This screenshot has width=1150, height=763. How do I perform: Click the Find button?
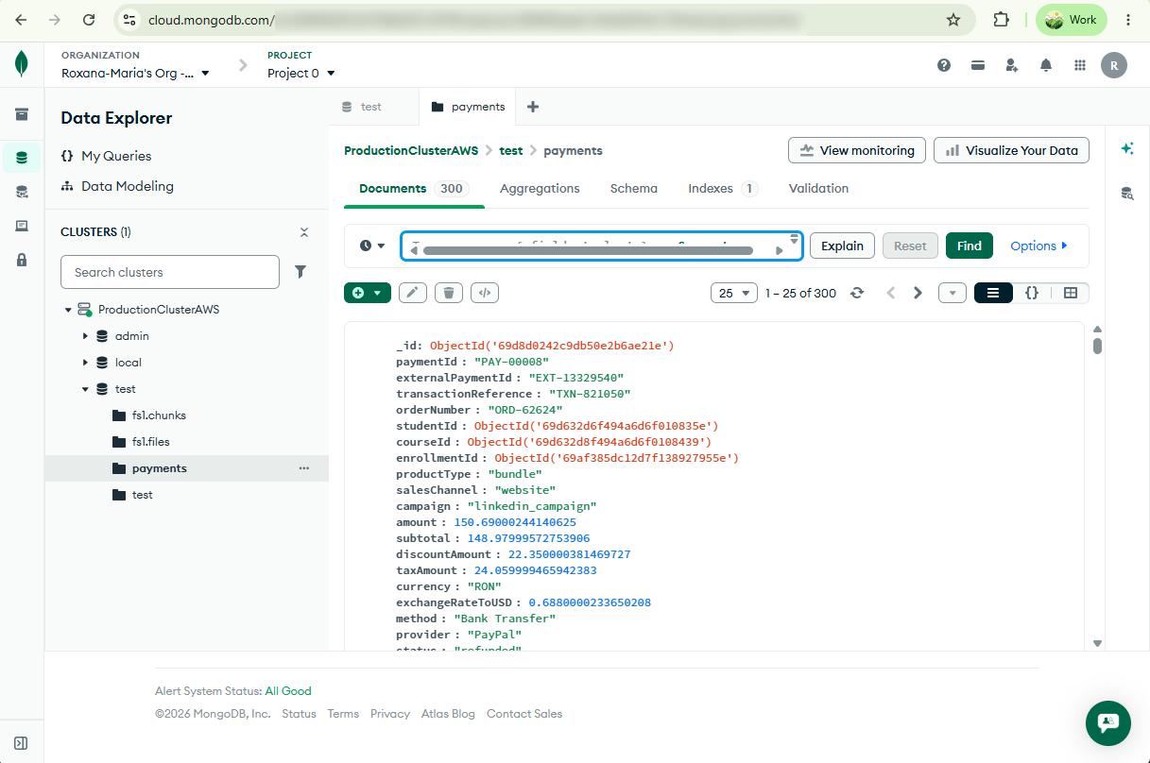click(x=970, y=246)
